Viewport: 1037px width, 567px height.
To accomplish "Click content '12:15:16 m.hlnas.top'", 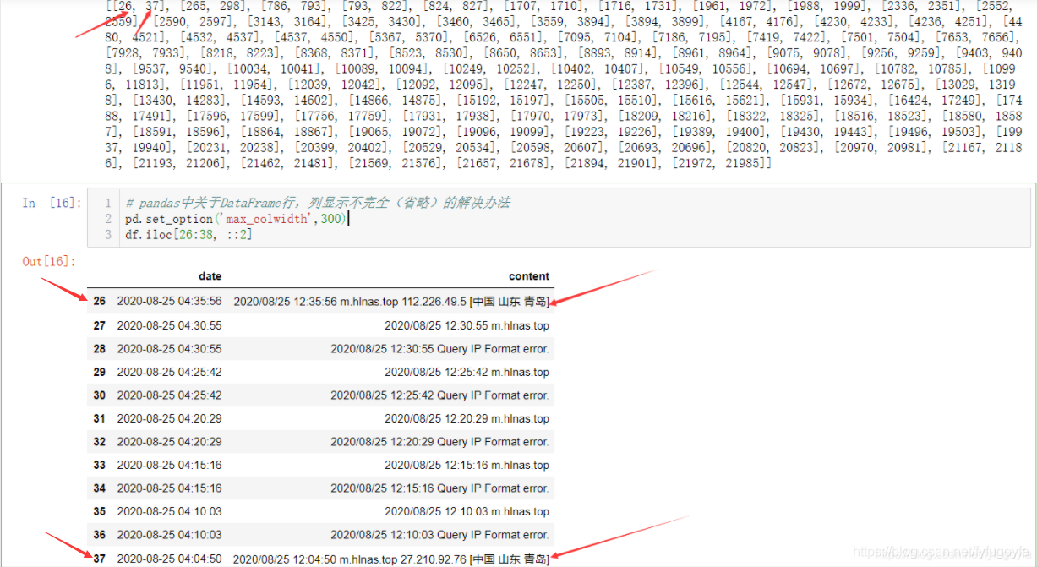I will 467,465.
